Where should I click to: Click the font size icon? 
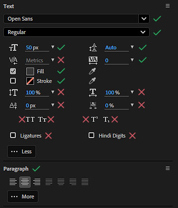pos(13,47)
